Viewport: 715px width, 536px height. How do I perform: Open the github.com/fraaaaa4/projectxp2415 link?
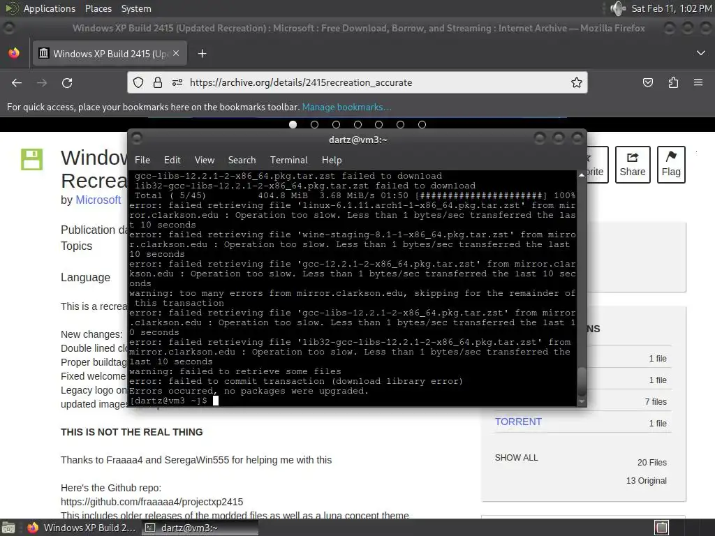[152, 502]
